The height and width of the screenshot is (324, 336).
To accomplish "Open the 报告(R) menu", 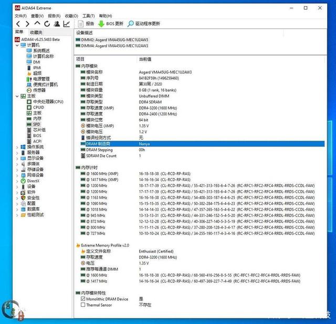I will (54, 16).
